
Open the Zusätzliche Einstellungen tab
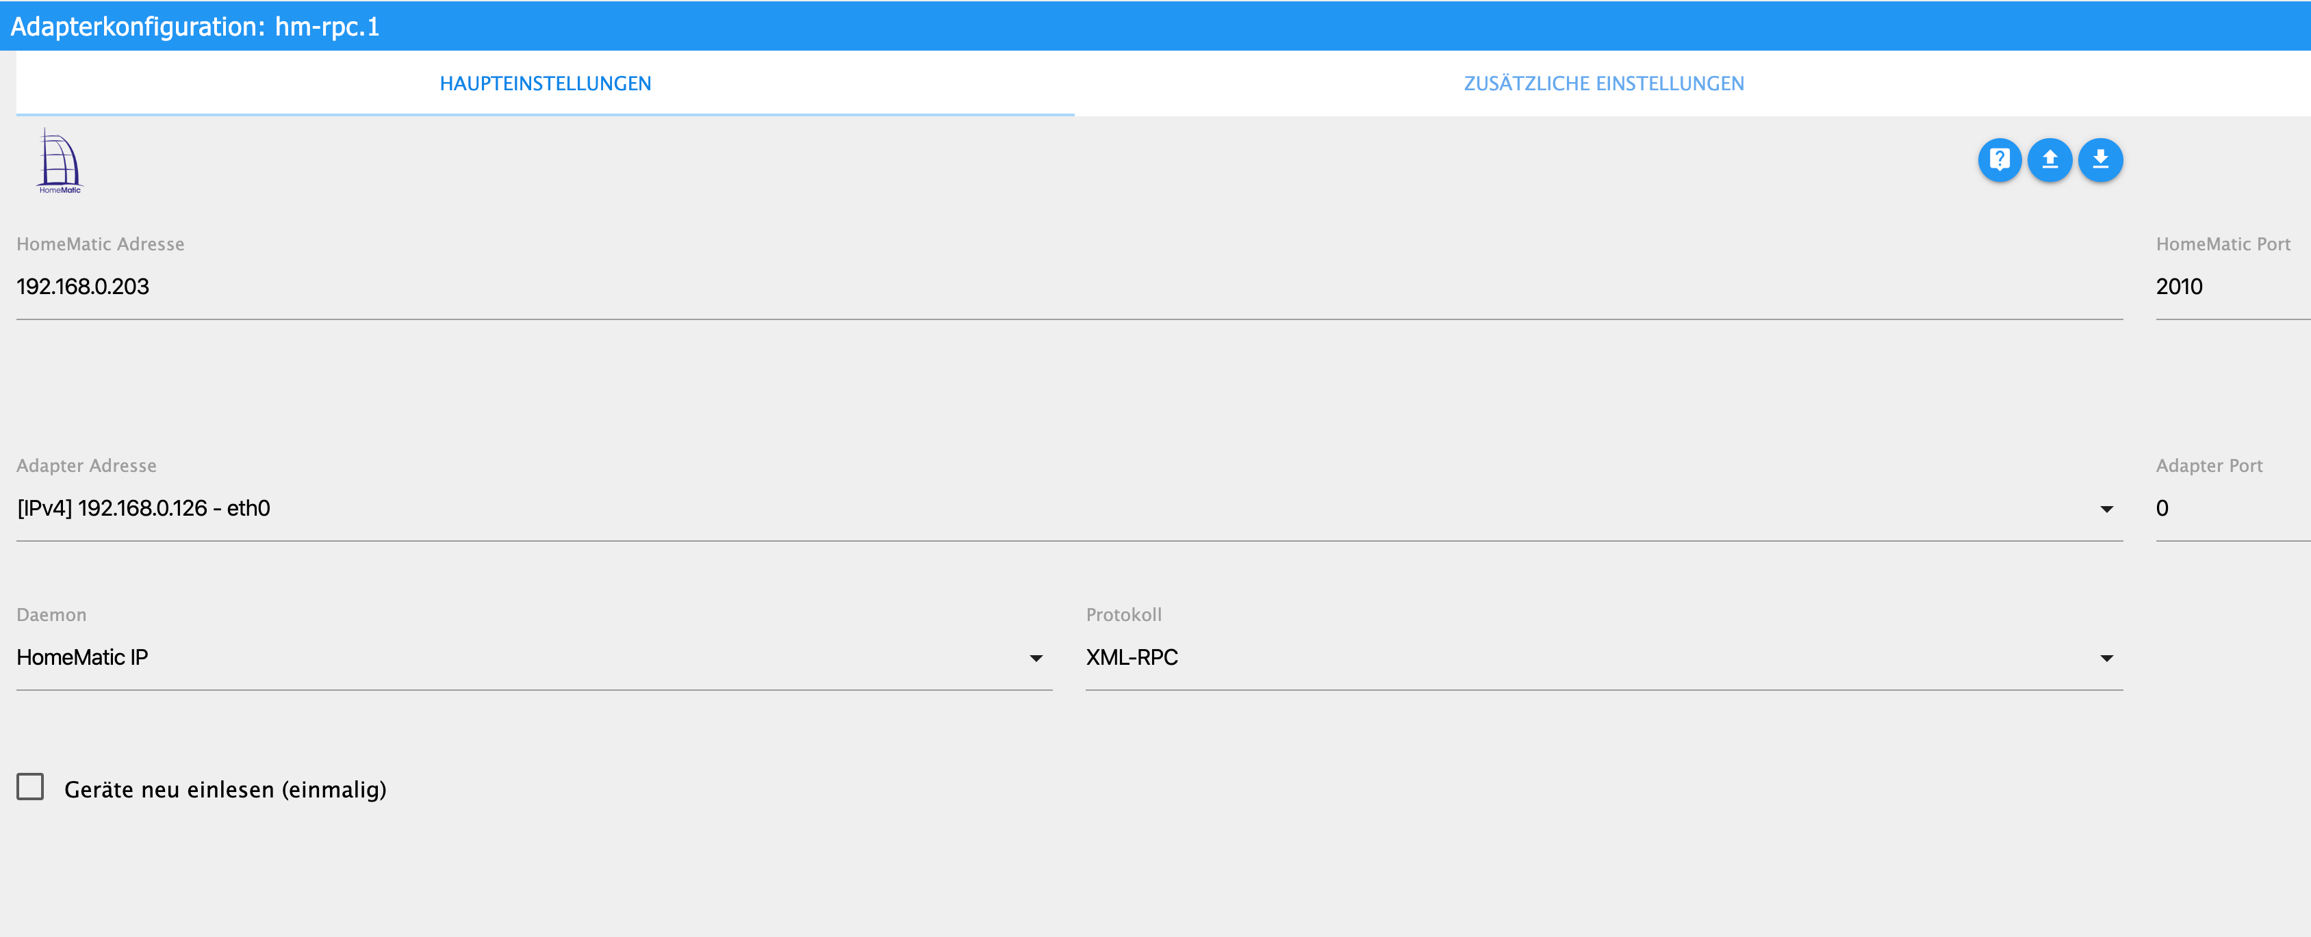pyautogui.click(x=1603, y=83)
